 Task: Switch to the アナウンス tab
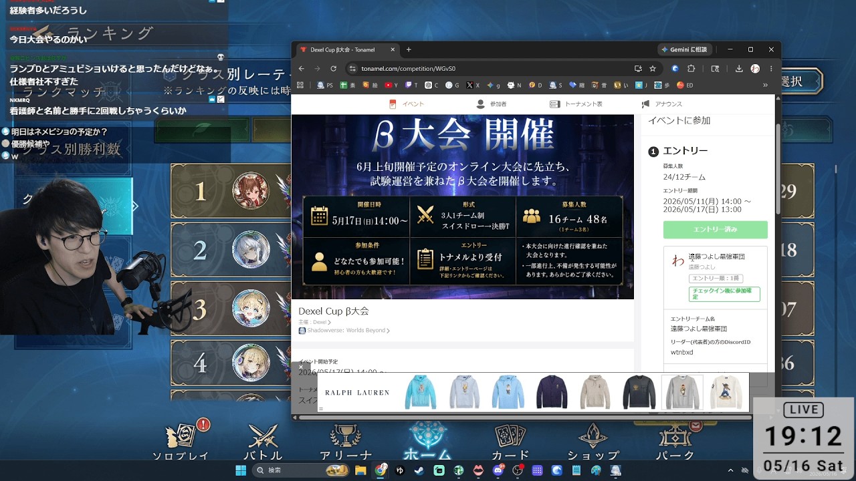tap(662, 104)
